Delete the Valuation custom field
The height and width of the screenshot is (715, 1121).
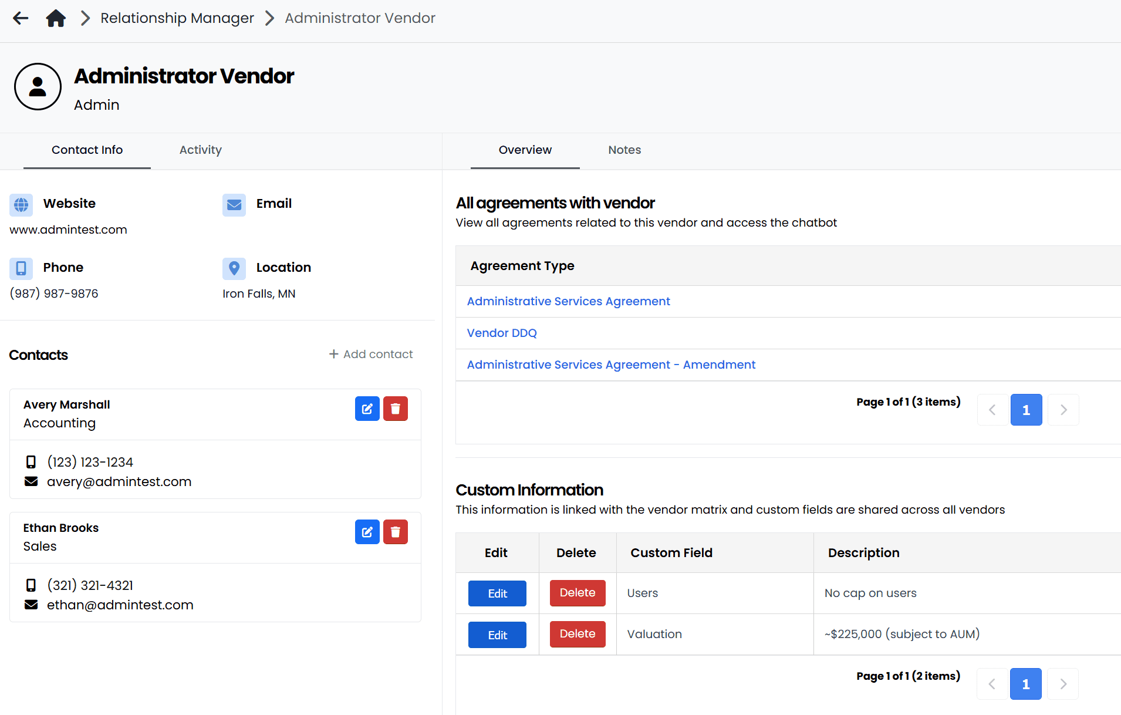pos(578,634)
